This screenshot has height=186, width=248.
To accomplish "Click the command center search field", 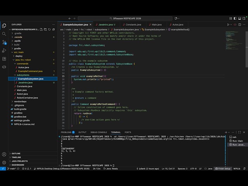I will [125, 19].
